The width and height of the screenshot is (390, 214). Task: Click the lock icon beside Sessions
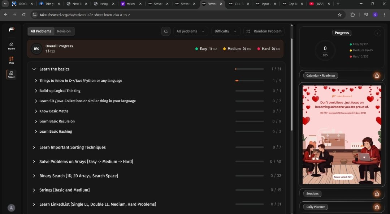377,193
